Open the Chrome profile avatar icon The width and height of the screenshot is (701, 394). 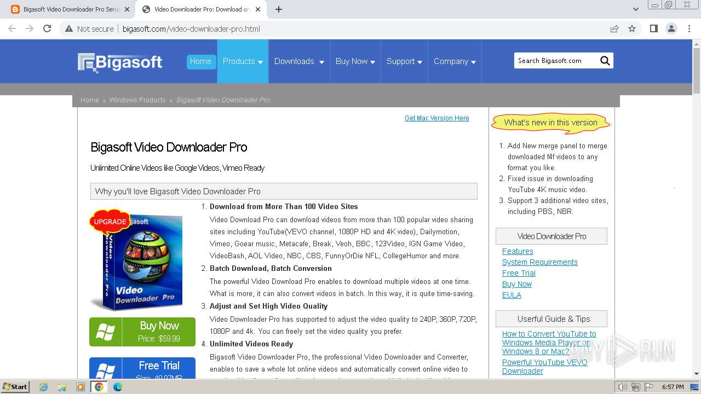click(671, 28)
